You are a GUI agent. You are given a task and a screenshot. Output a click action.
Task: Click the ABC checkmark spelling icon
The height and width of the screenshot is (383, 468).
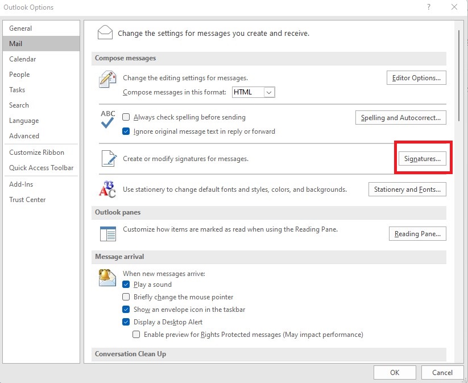coord(107,119)
